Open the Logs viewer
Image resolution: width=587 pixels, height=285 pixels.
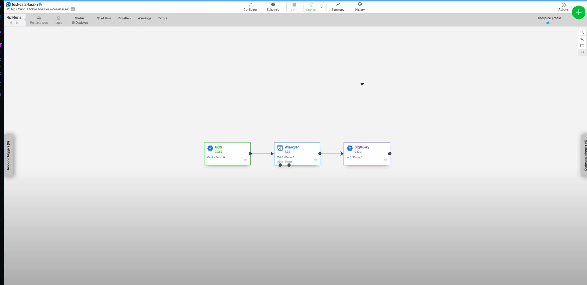pos(59,20)
